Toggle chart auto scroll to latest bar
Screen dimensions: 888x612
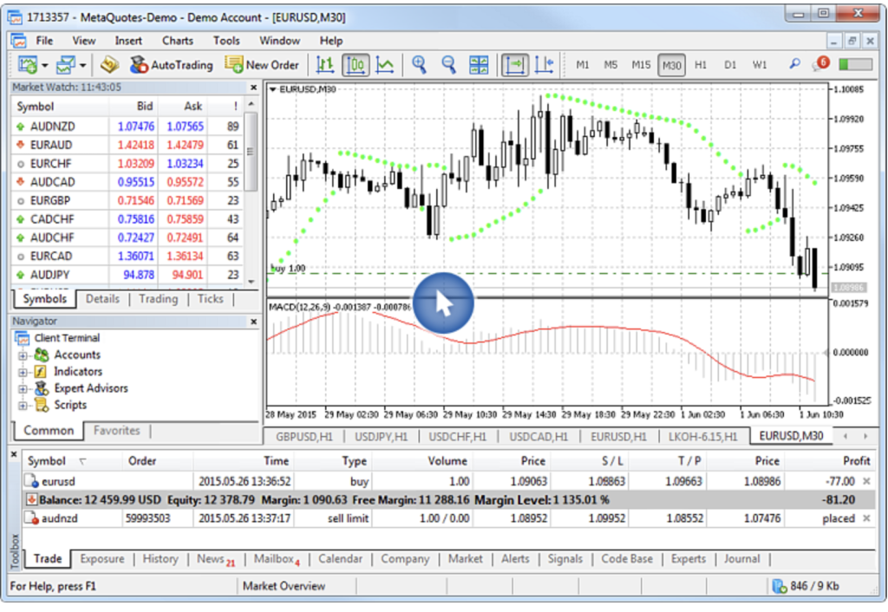coord(515,65)
